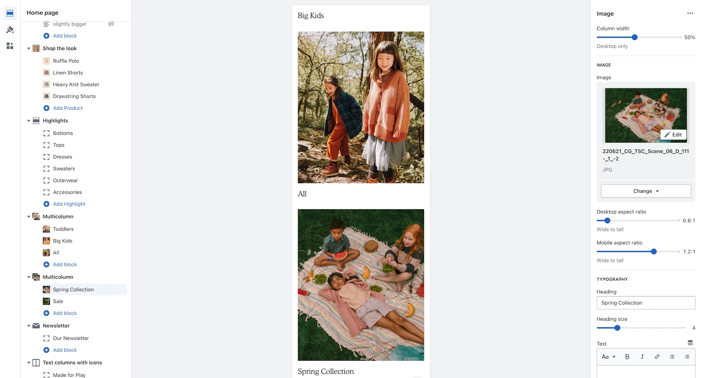Viewport: 701px width, 378px height.
Task: Unhide the slightly bigger block
Action: (111, 24)
